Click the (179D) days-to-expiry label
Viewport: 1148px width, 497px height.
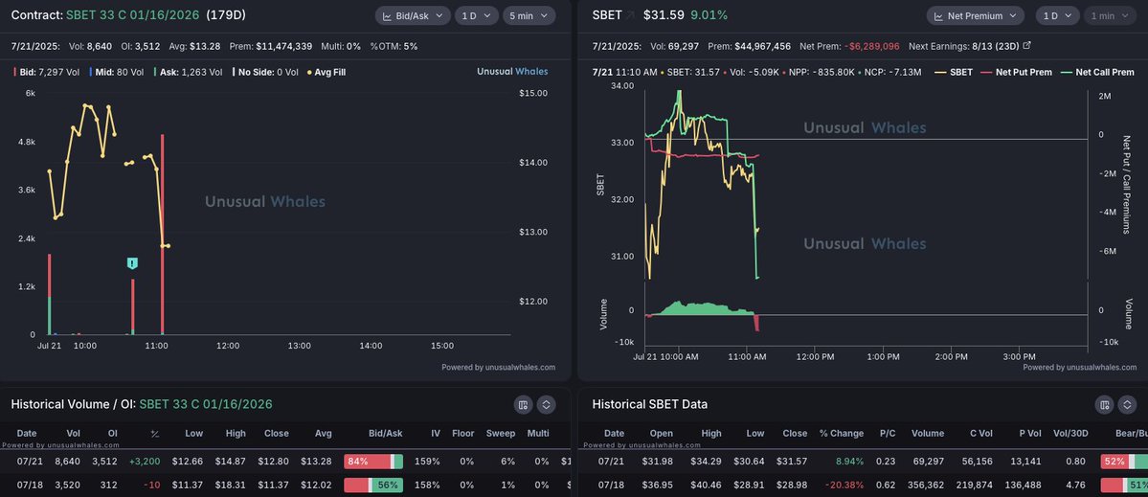(226, 14)
